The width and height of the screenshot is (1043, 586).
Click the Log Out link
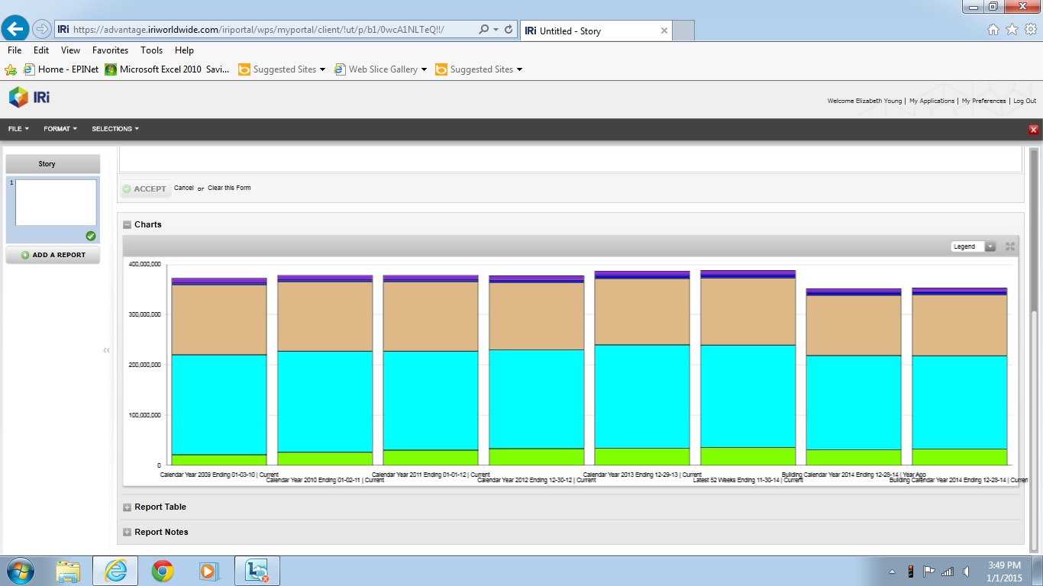pos(1025,101)
